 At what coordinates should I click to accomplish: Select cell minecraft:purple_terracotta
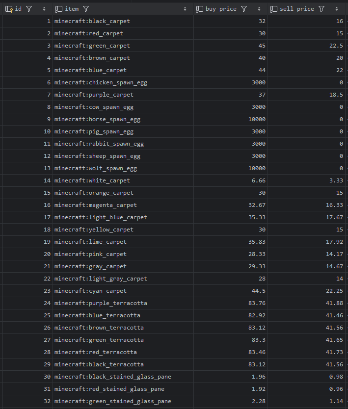click(123, 303)
